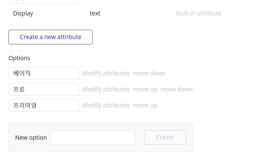Click the Create a new attribute button
This screenshot has height=156, width=262.
(51, 37)
